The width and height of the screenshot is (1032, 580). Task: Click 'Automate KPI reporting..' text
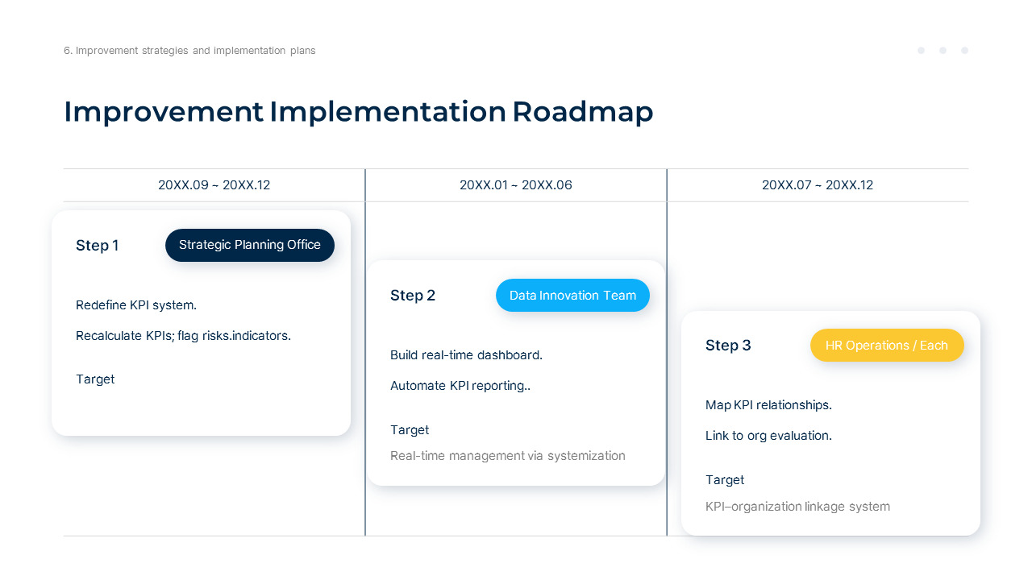pos(460,386)
